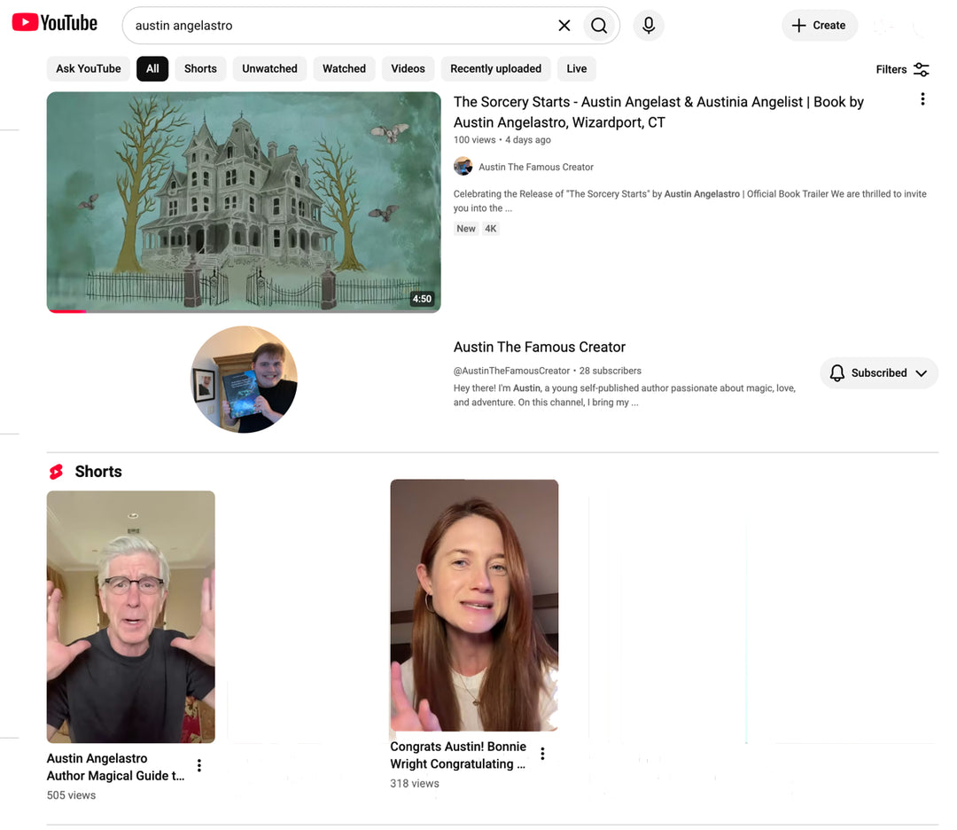Click the 4K badge under the video description
This screenshot has width=957, height=830.
pos(491,229)
